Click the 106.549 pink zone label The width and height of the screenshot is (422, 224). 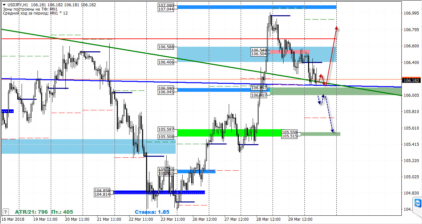coord(259,50)
